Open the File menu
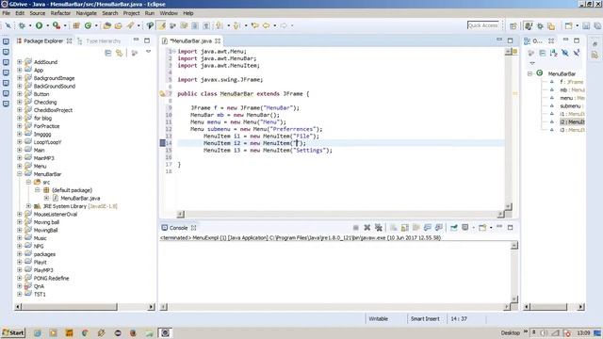 tap(7, 13)
